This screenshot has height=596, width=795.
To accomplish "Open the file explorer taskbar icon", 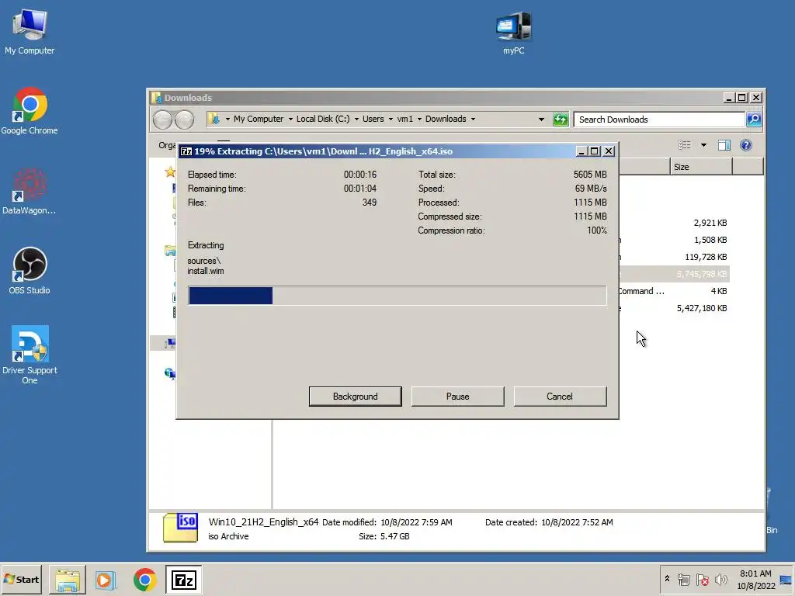I will (x=68, y=580).
